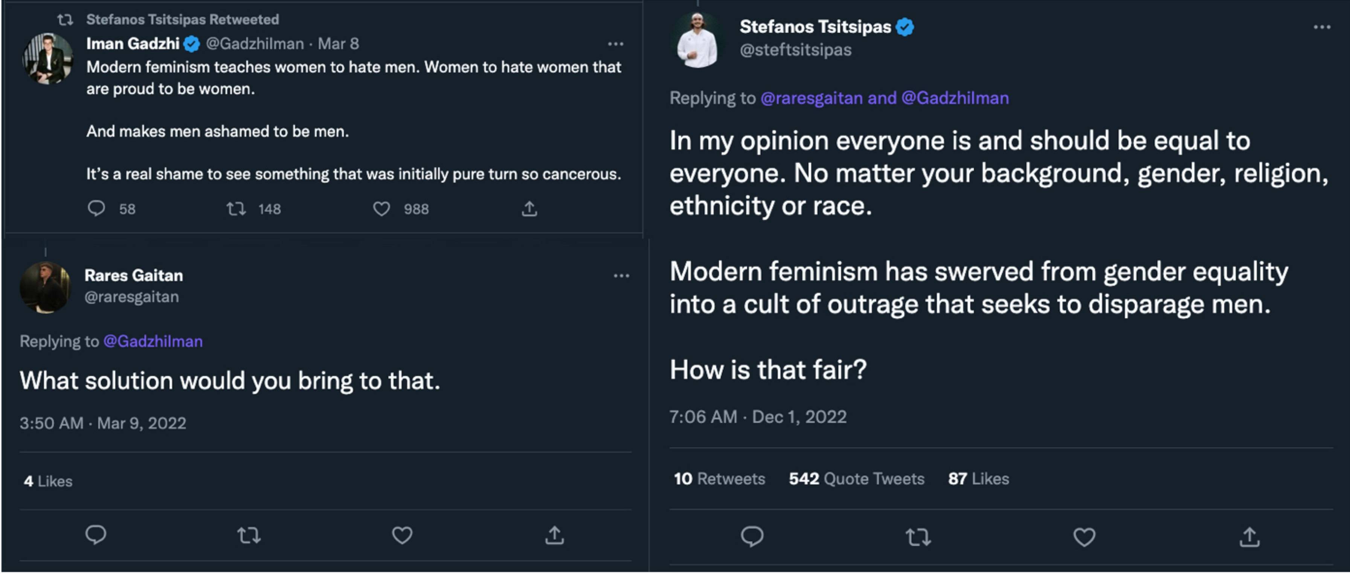Open more options on Stefanos Tsitsipas's reply
This screenshot has height=574, width=1350.
click(1322, 27)
